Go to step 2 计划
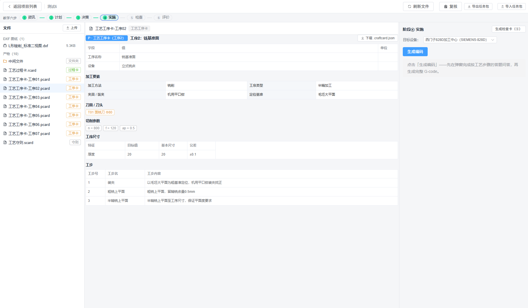This screenshot has height=308, width=528. 56,18
